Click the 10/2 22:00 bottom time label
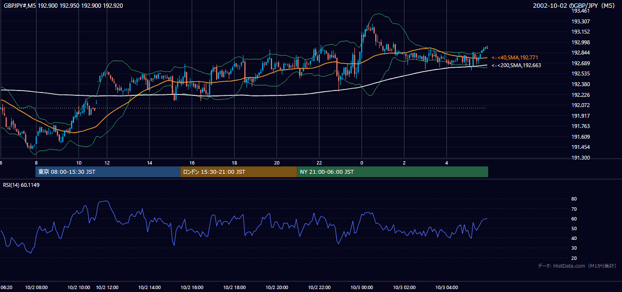 point(320,287)
